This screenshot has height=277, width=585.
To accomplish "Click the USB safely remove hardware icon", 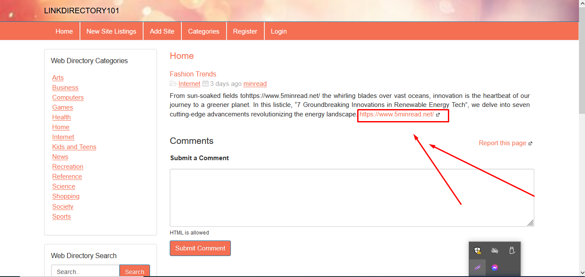I will coord(512,250).
